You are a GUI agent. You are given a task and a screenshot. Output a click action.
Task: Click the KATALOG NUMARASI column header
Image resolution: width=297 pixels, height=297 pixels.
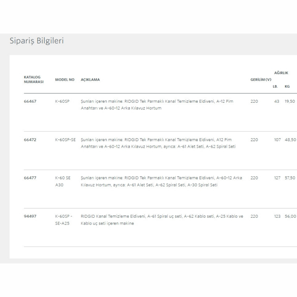[x=33, y=80]
